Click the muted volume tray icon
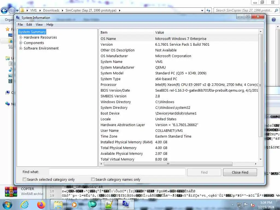 [x=252, y=205]
